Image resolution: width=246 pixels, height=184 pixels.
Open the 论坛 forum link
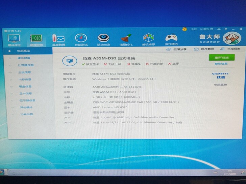pos(194,29)
